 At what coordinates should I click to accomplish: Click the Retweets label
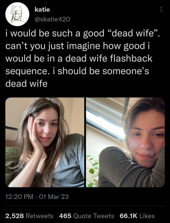[x=40, y=216]
